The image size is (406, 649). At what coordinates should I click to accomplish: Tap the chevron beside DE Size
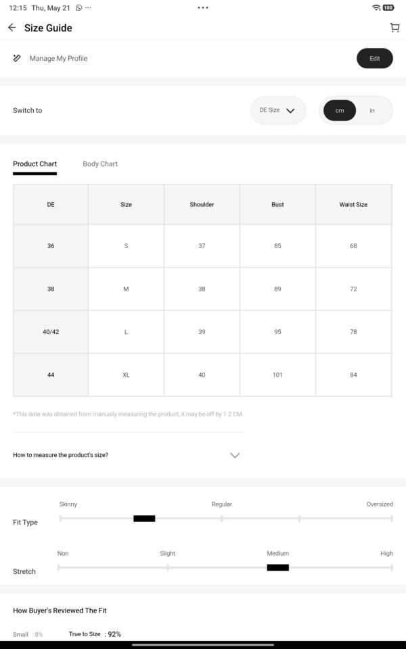coord(290,110)
